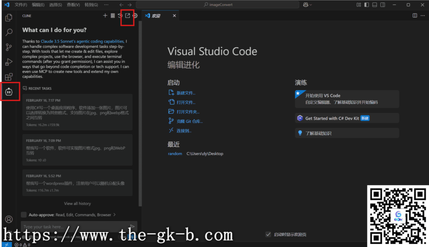Viewport: 429px width, 247px height.
Task: Open the Explorer view in the activity bar
Action: [9, 18]
